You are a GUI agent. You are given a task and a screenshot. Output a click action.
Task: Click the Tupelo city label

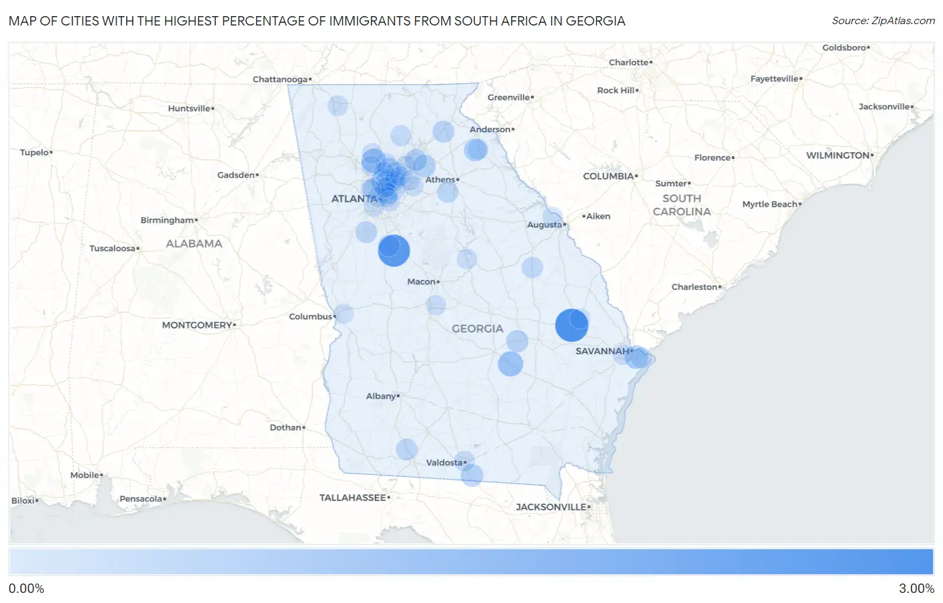pos(35,153)
